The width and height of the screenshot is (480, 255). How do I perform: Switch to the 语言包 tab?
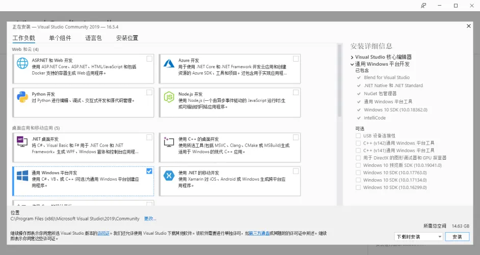[x=93, y=38]
